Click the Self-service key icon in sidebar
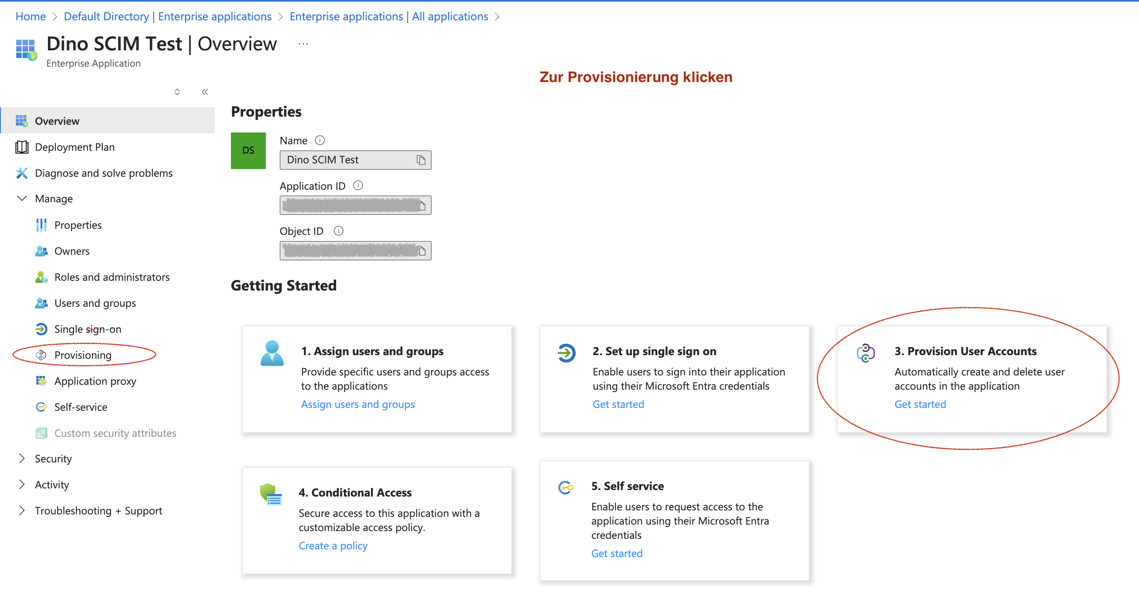Screen dimensions: 1139x603 point(41,407)
